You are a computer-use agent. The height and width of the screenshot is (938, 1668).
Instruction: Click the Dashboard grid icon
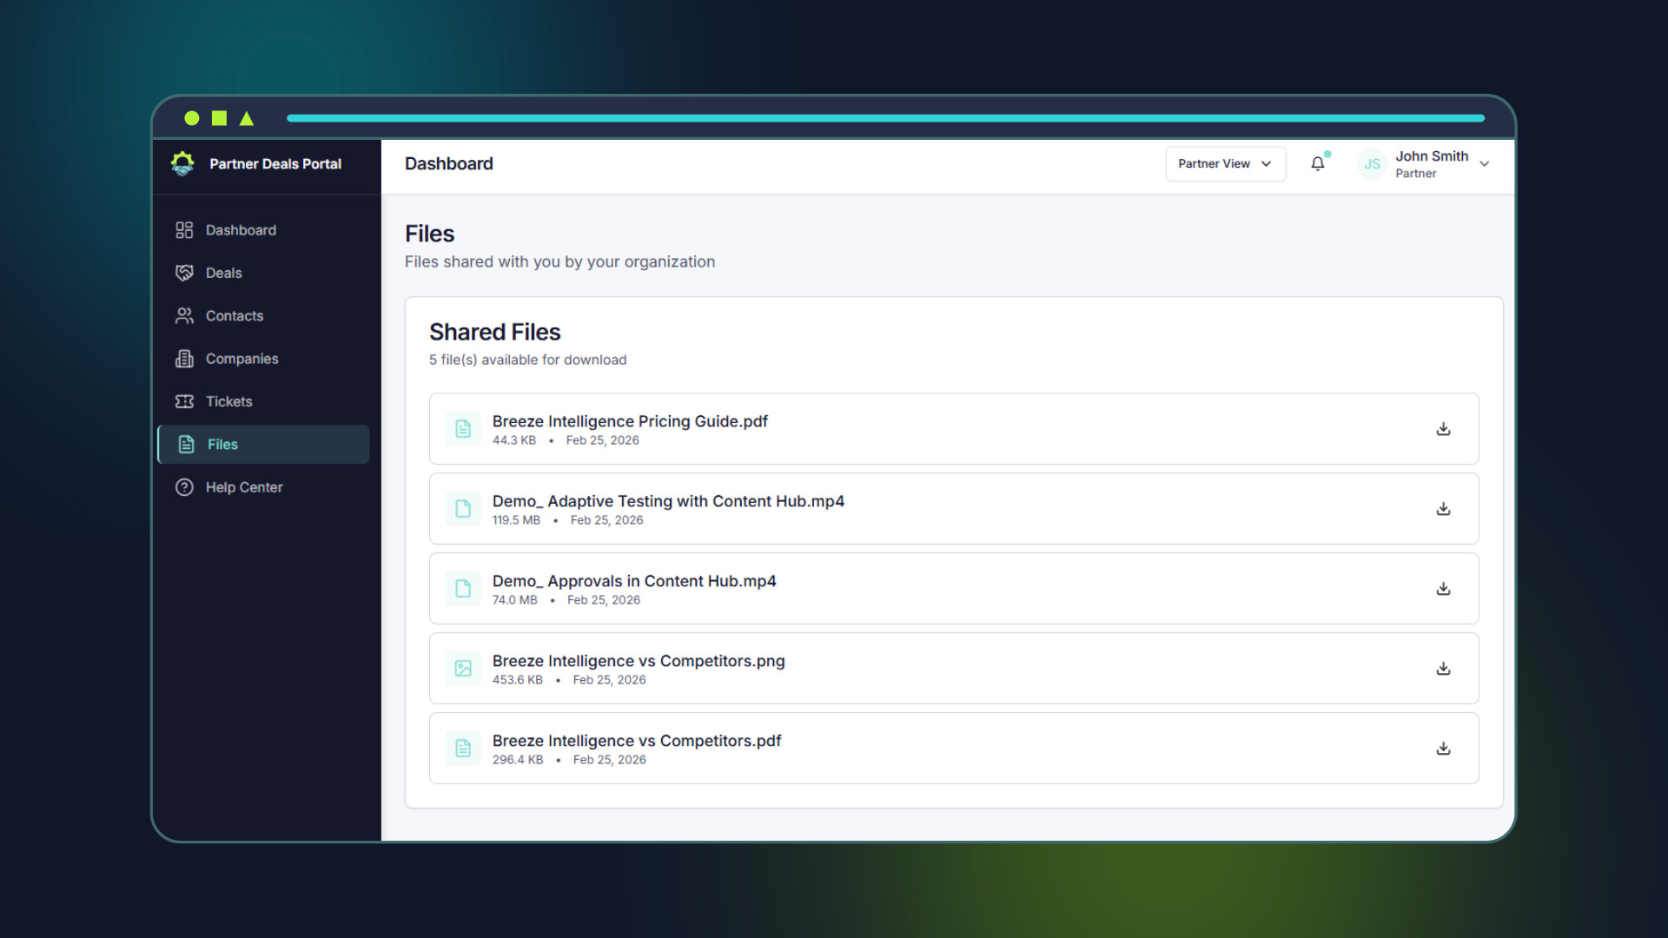point(184,229)
